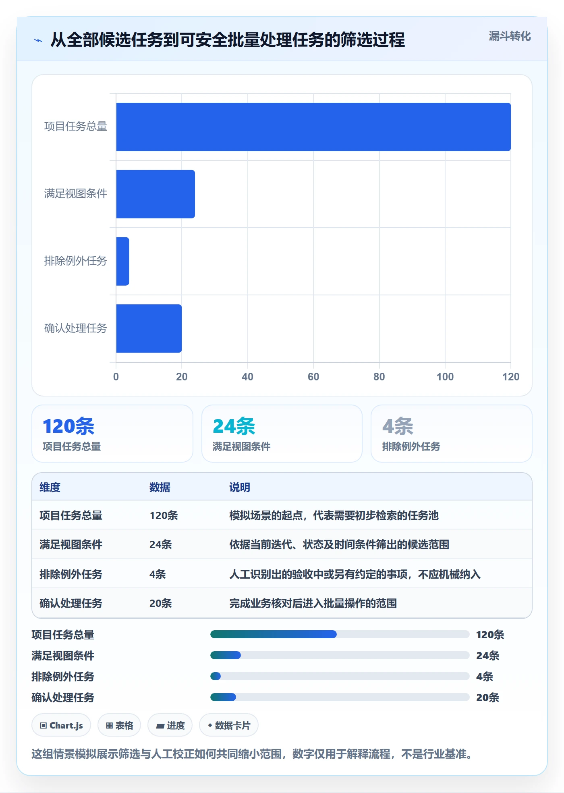564x793 pixels.
Task: Click the y-axis label 满足视图条件
Action: pos(76,194)
